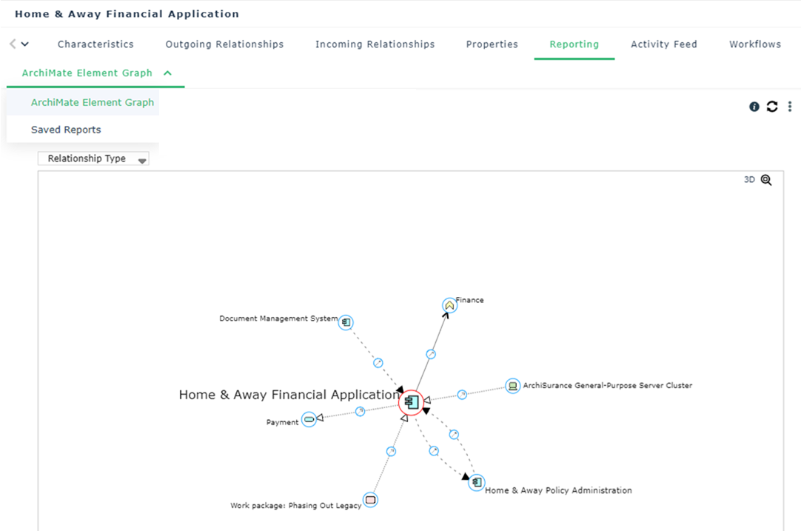Viewport: 801px width, 531px height.
Task: Click the central Home & Away Financial Application node
Action: (411, 402)
